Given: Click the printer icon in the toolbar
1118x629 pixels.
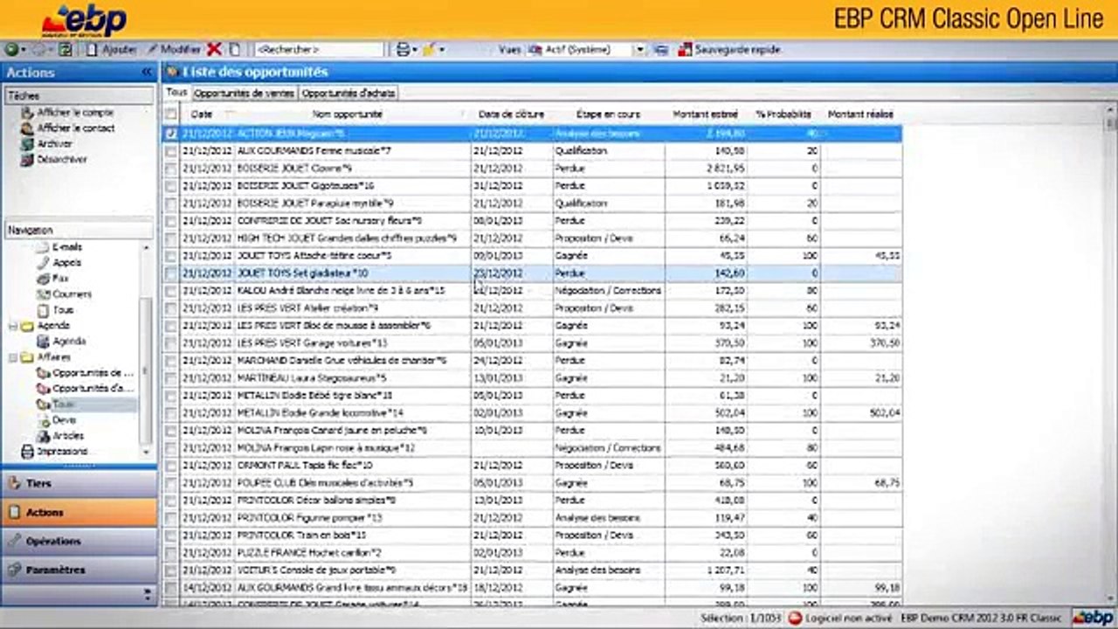Looking at the screenshot, I should tap(403, 50).
